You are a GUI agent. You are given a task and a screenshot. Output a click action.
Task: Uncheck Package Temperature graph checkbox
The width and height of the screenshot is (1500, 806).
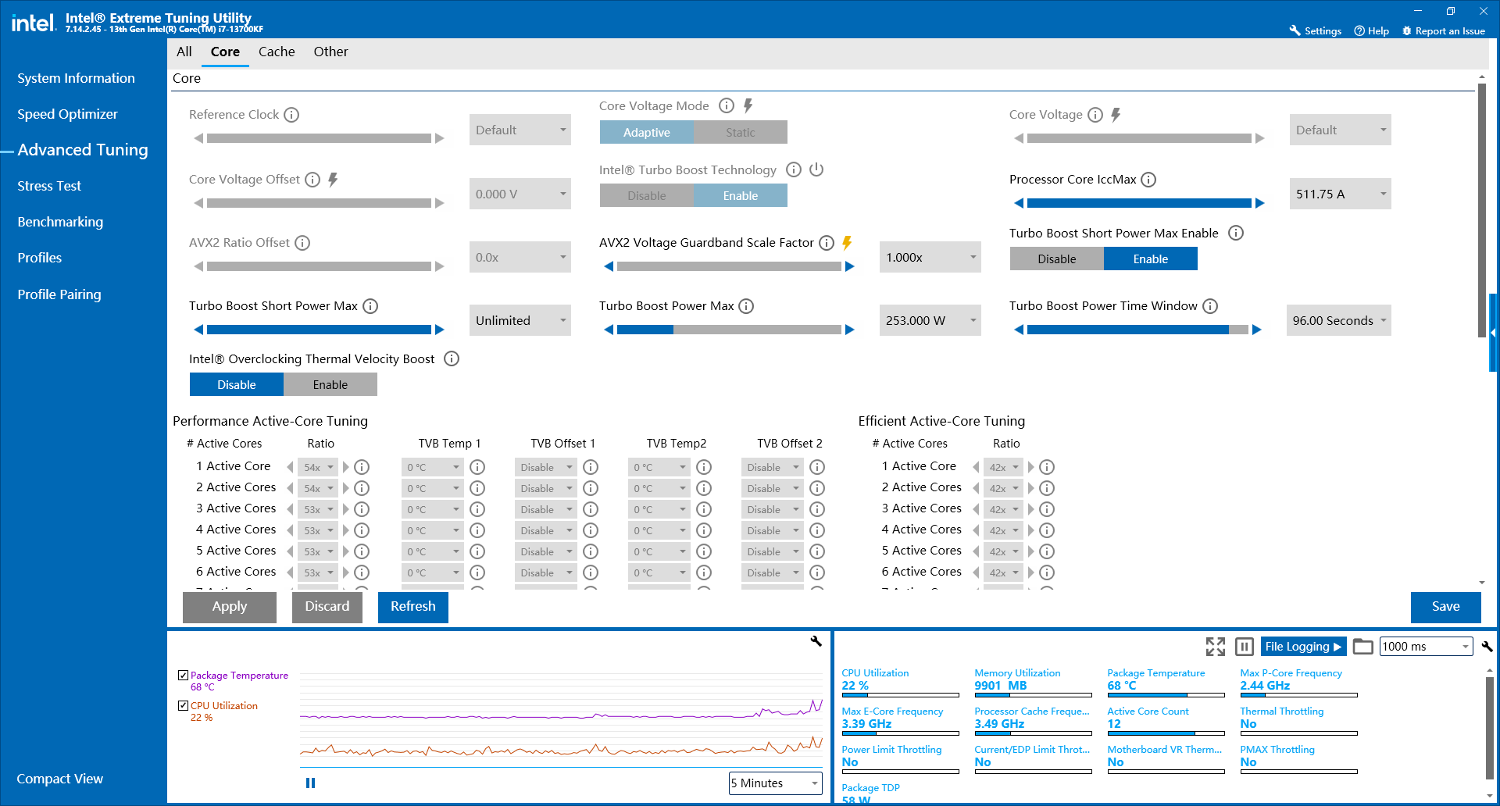pyautogui.click(x=183, y=675)
